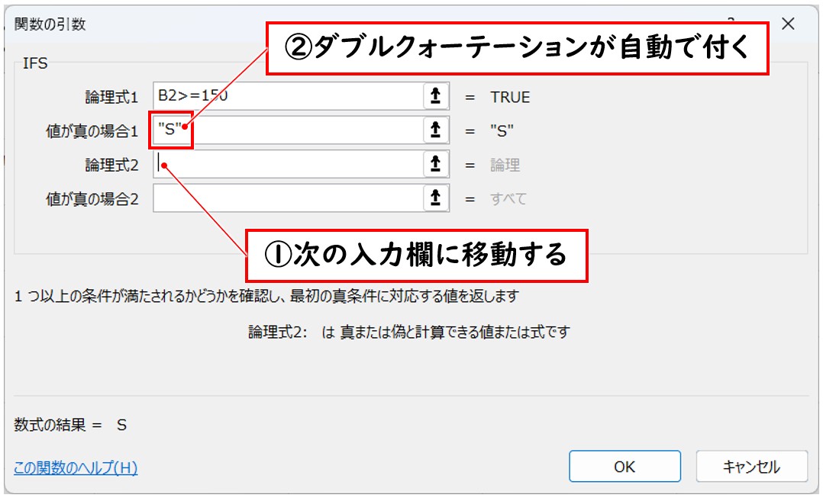Click the 値が真の場合1 label
823x498 pixels.
(x=92, y=131)
